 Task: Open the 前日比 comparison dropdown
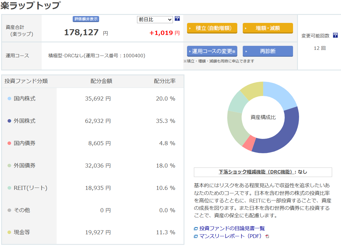[x=155, y=19]
